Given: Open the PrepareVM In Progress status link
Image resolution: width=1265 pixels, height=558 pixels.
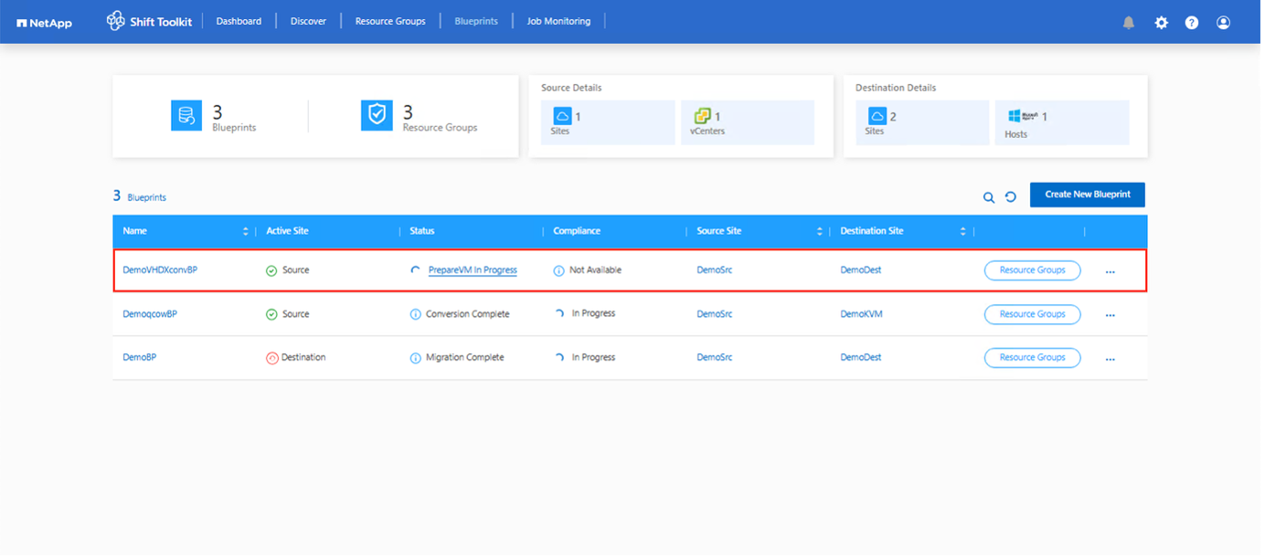Looking at the screenshot, I should click(x=473, y=270).
